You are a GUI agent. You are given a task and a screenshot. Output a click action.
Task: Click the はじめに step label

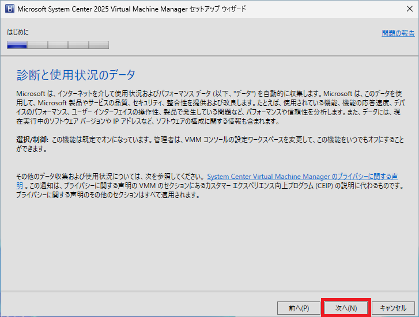[18, 32]
